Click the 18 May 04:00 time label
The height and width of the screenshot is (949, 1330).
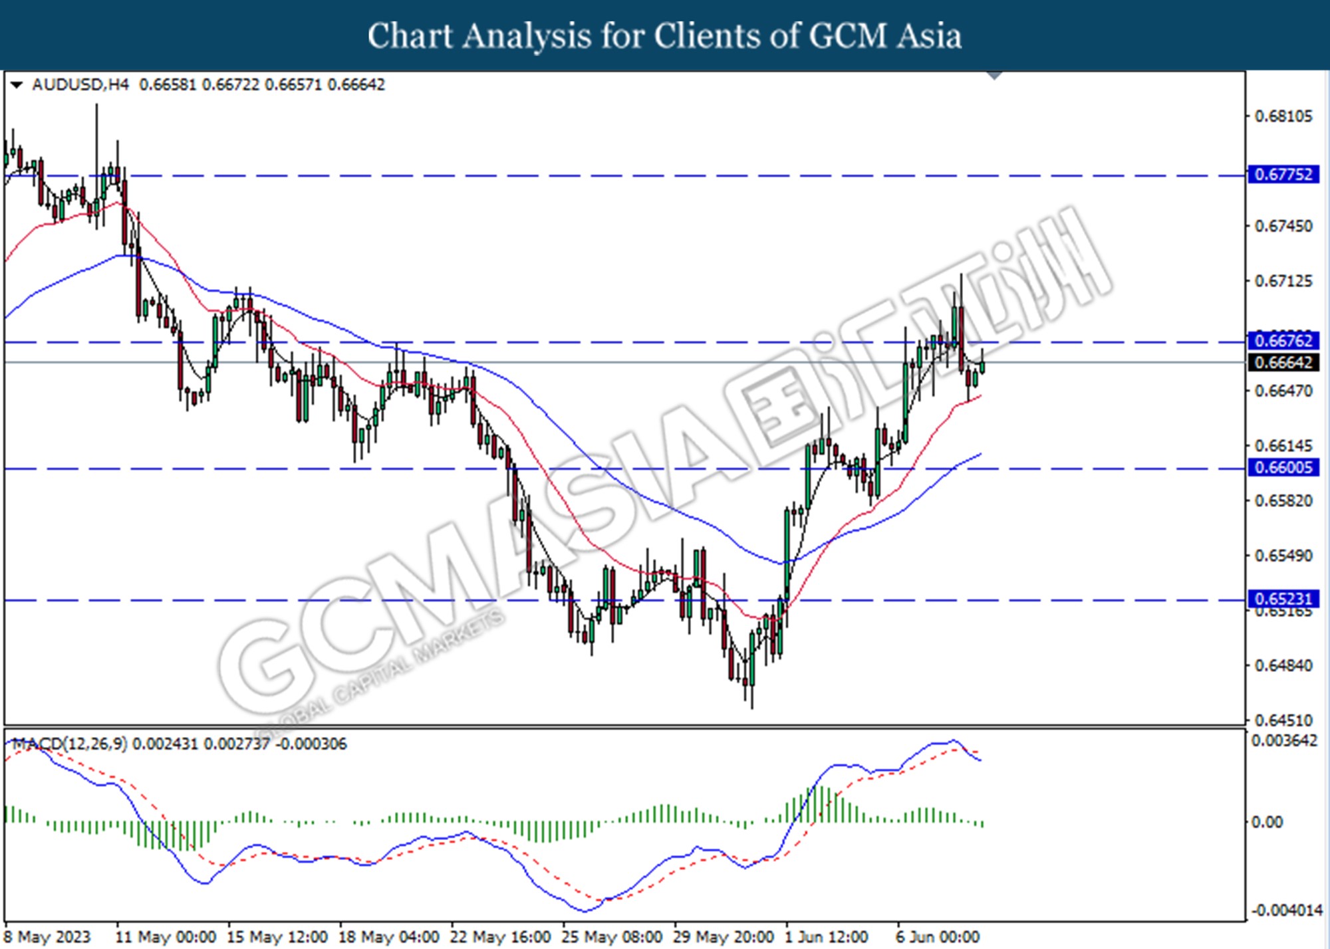pyautogui.click(x=389, y=937)
